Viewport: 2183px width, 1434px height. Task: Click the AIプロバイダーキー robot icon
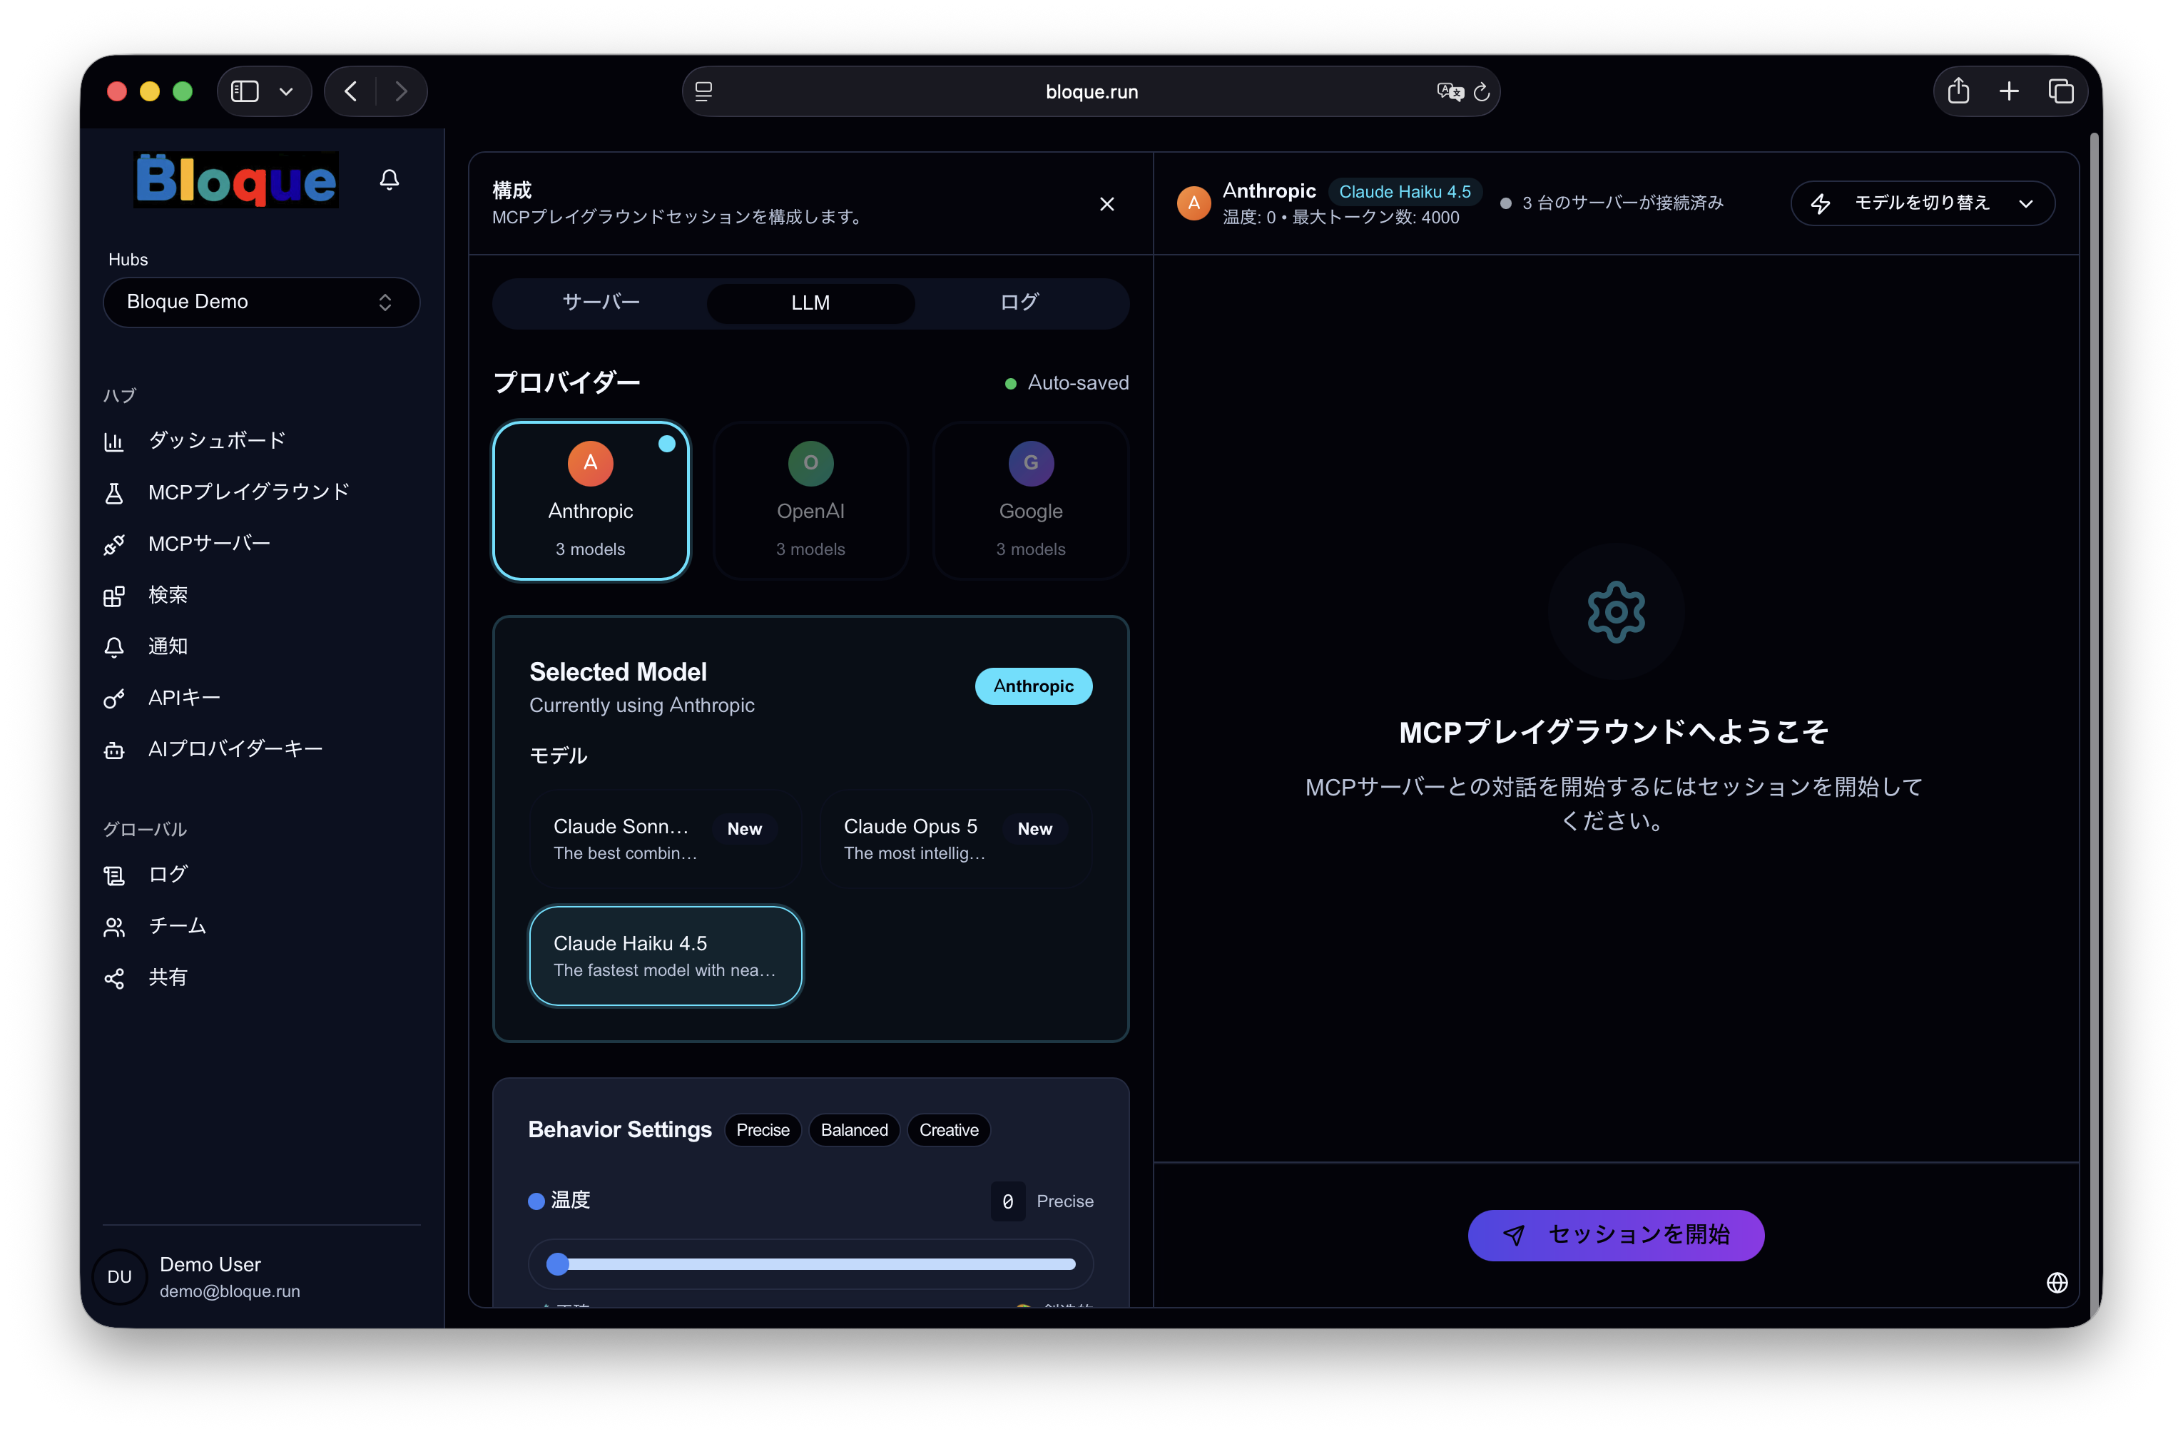(x=113, y=751)
